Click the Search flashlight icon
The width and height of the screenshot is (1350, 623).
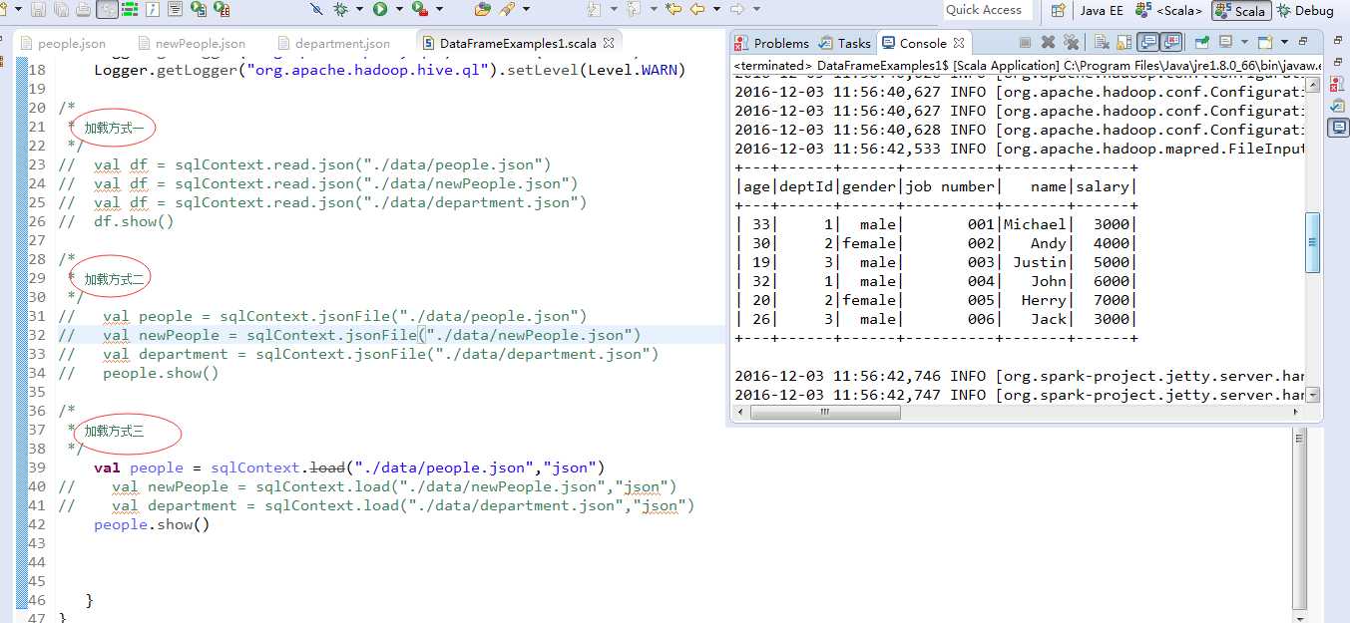[507, 9]
